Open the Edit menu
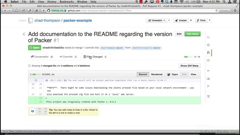Screen dimensions: 240x135 (32, 1)
